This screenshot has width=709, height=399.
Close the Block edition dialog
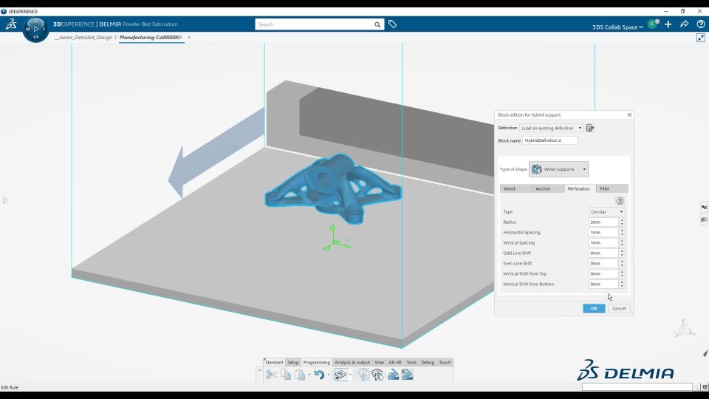click(x=629, y=115)
